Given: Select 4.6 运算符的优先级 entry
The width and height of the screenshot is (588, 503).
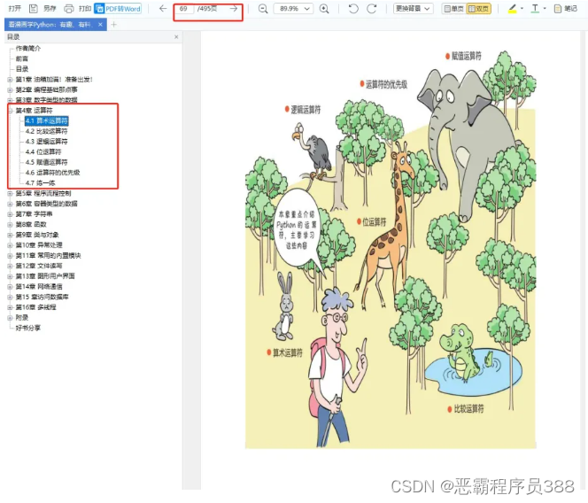Looking at the screenshot, I should (x=52, y=173).
